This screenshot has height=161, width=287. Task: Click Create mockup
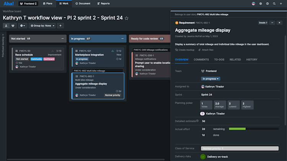coord(185,50)
